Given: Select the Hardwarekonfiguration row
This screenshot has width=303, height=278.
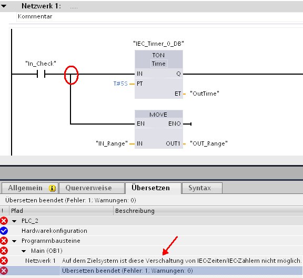Looking at the screenshot, I should [x=151, y=231].
